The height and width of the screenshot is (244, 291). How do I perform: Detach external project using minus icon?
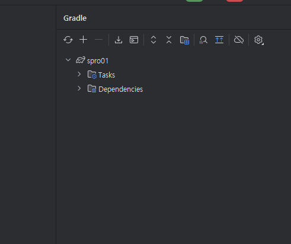pos(98,40)
